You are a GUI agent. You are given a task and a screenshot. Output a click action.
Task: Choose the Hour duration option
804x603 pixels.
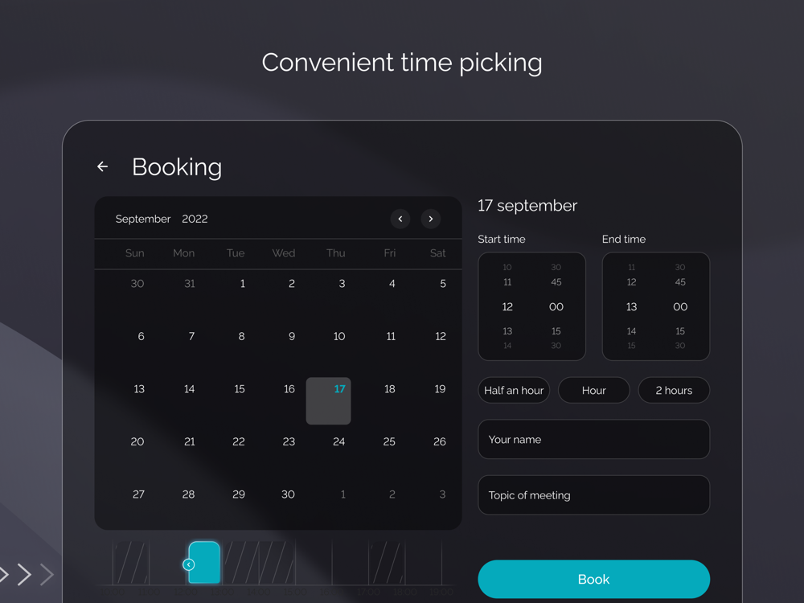594,390
